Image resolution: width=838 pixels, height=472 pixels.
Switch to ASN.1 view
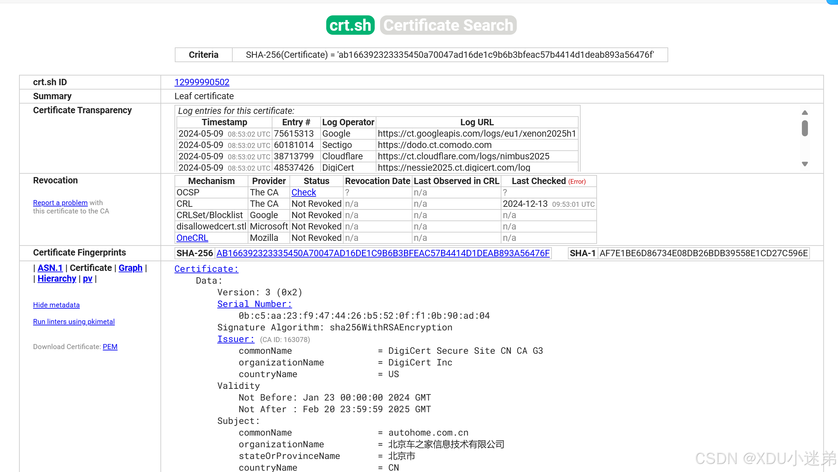point(50,268)
